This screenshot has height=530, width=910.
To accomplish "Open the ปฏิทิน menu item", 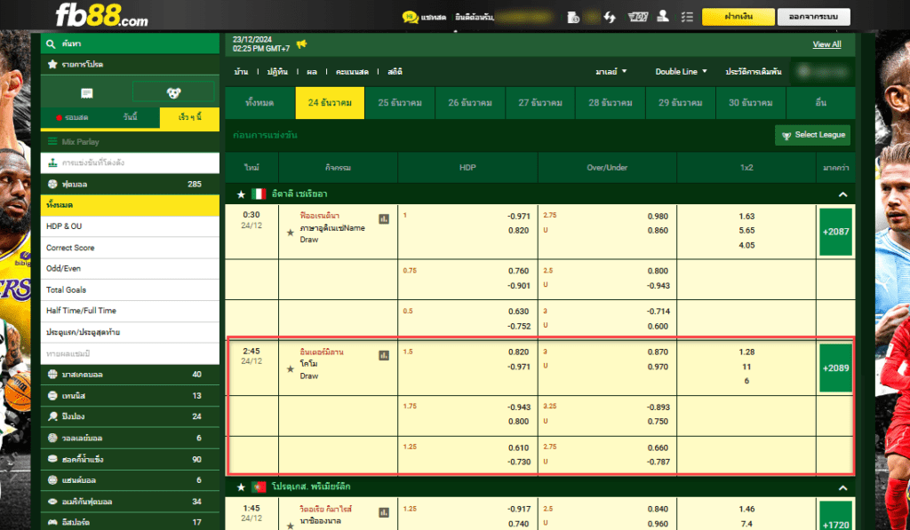I will point(277,71).
